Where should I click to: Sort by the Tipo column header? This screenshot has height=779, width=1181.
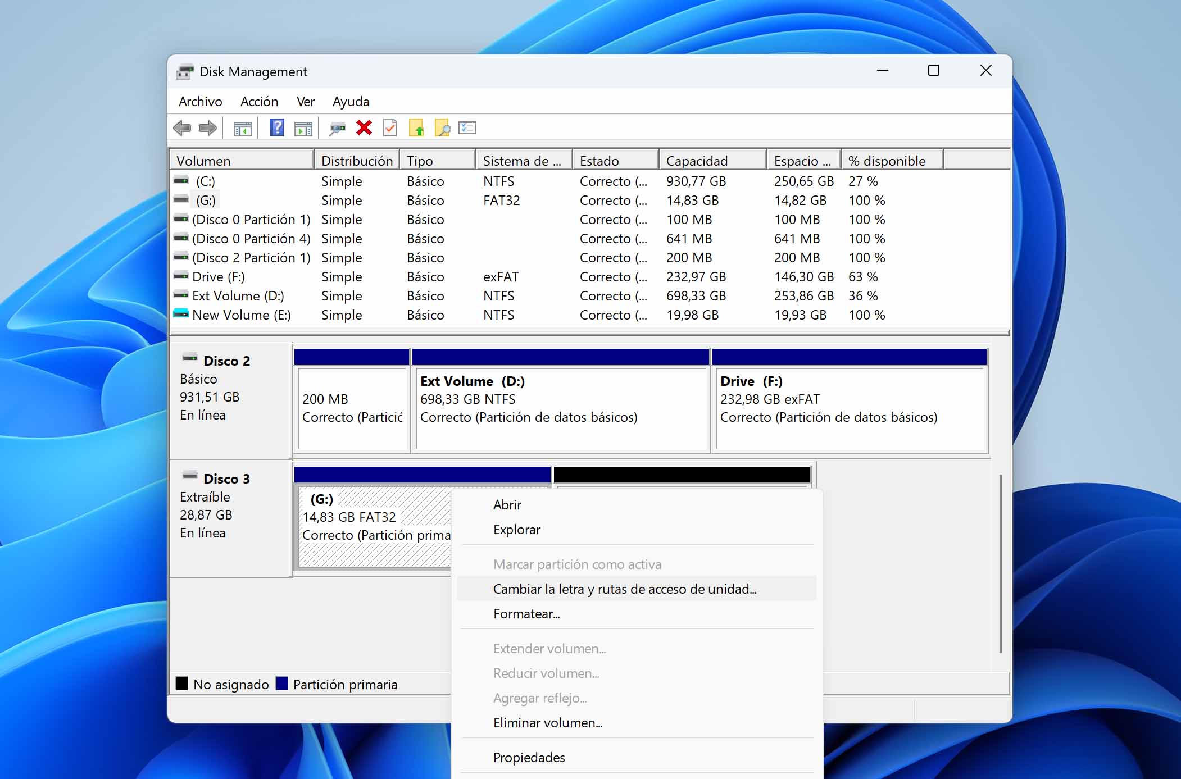(x=438, y=161)
